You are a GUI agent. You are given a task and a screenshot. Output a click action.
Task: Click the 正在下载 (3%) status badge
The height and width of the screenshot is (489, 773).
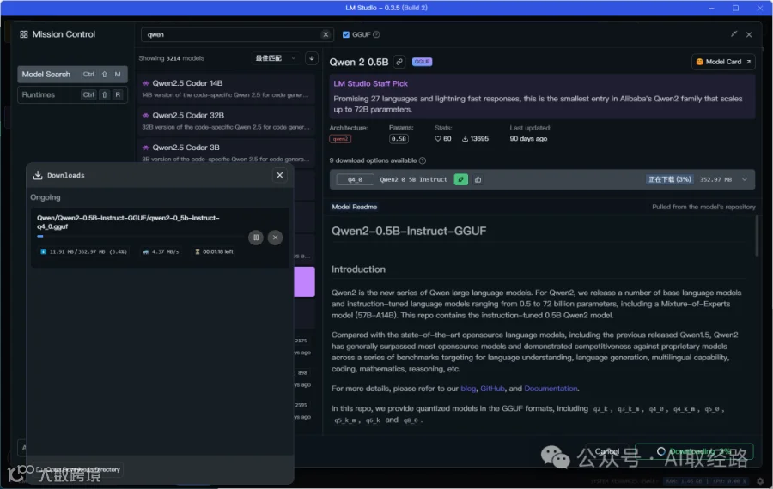(x=669, y=180)
